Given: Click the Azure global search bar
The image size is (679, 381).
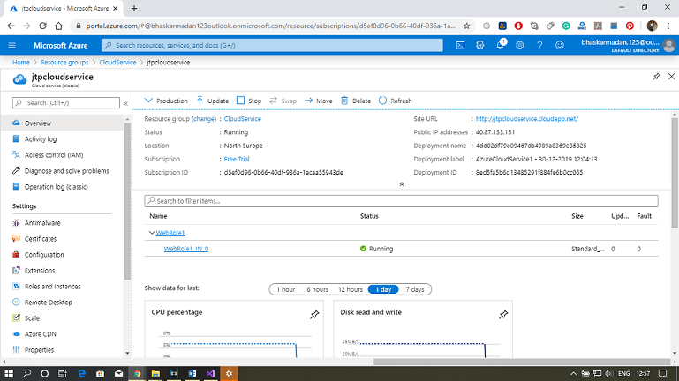Looking at the screenshot, I should 272,45.
